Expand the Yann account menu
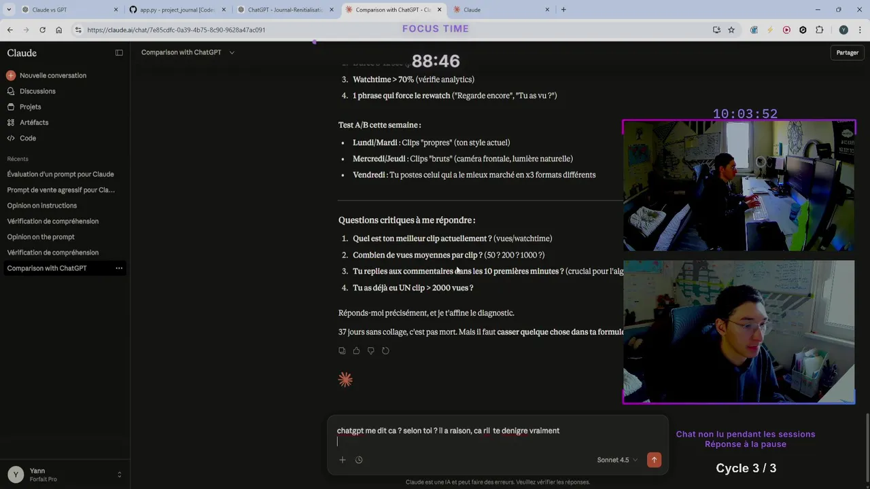 coord(65,474)
